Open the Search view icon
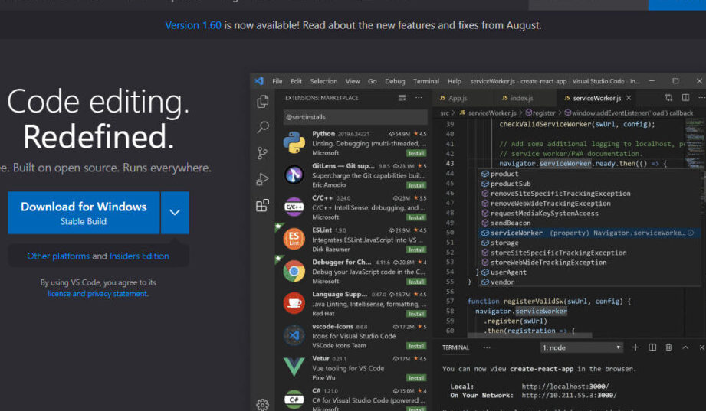The width and height of the screenshot is (706, 411). coord(263,127)
